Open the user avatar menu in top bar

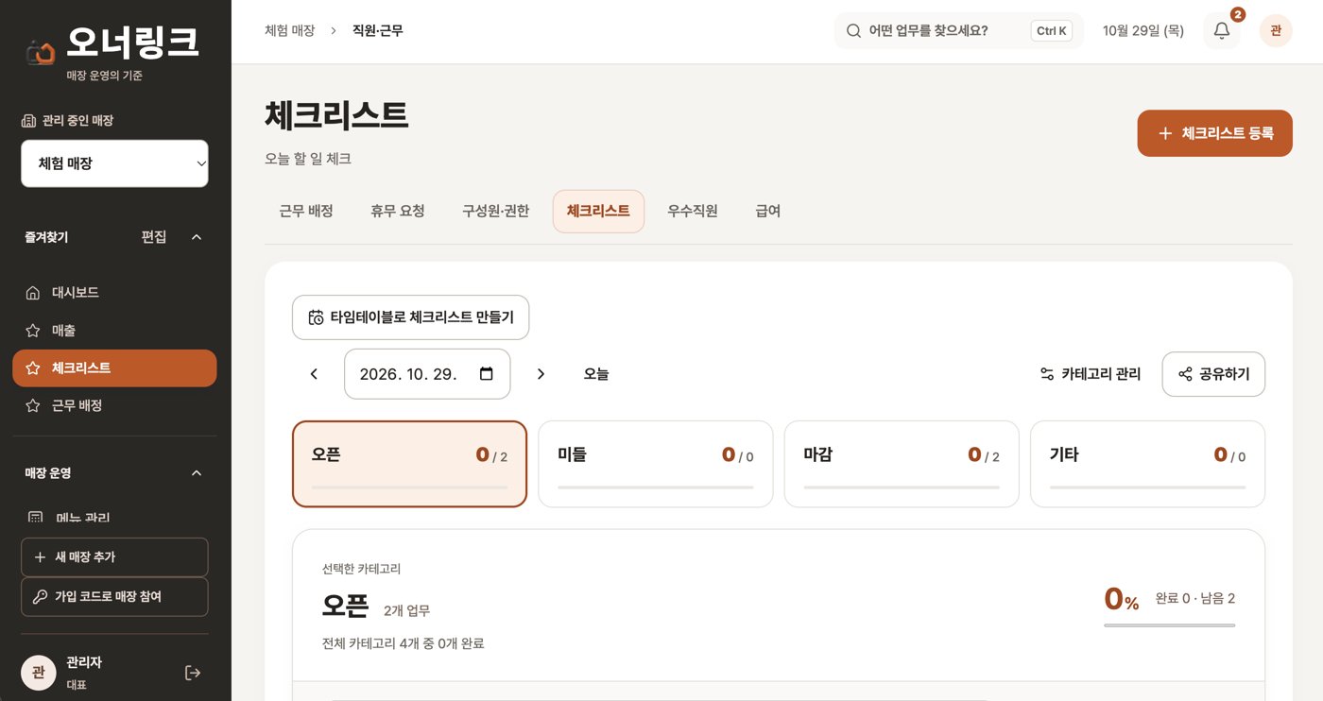click(1276, 31)
